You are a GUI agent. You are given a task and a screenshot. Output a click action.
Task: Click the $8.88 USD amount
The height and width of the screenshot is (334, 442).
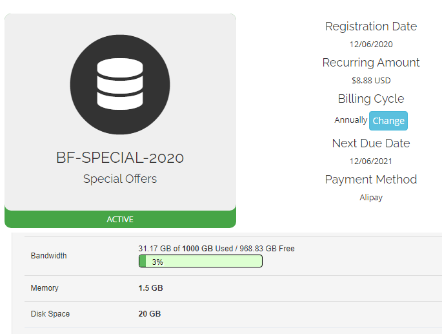371,81
